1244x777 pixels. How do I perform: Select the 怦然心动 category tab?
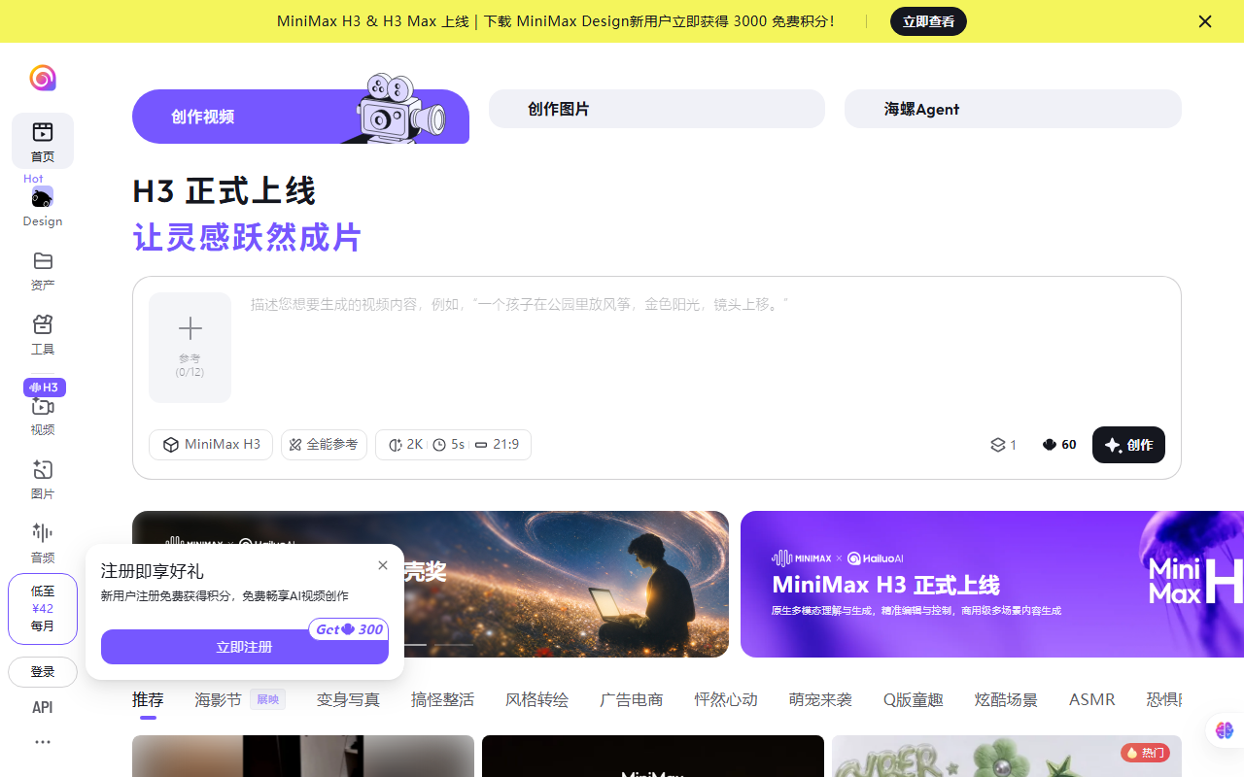[726, 699]
